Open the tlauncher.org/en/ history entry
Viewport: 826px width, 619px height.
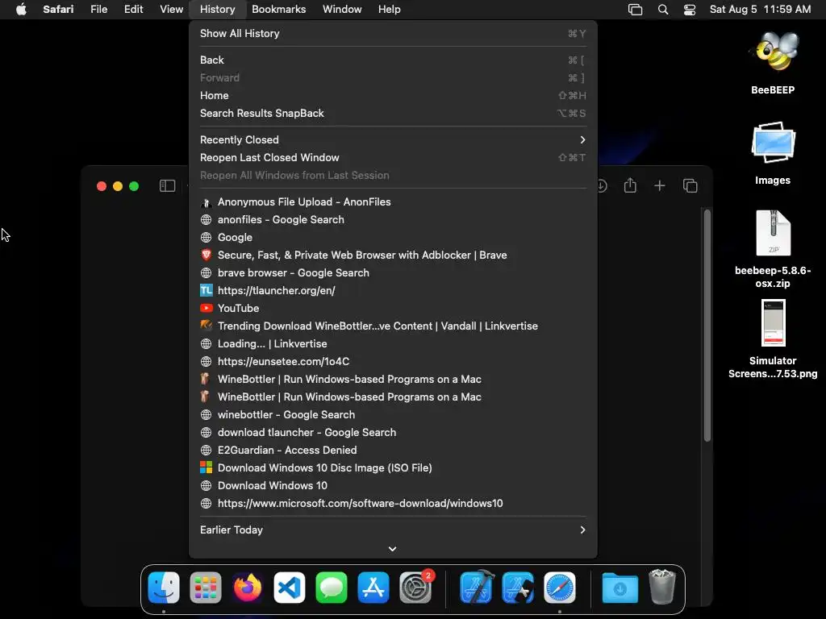[393, 290]
